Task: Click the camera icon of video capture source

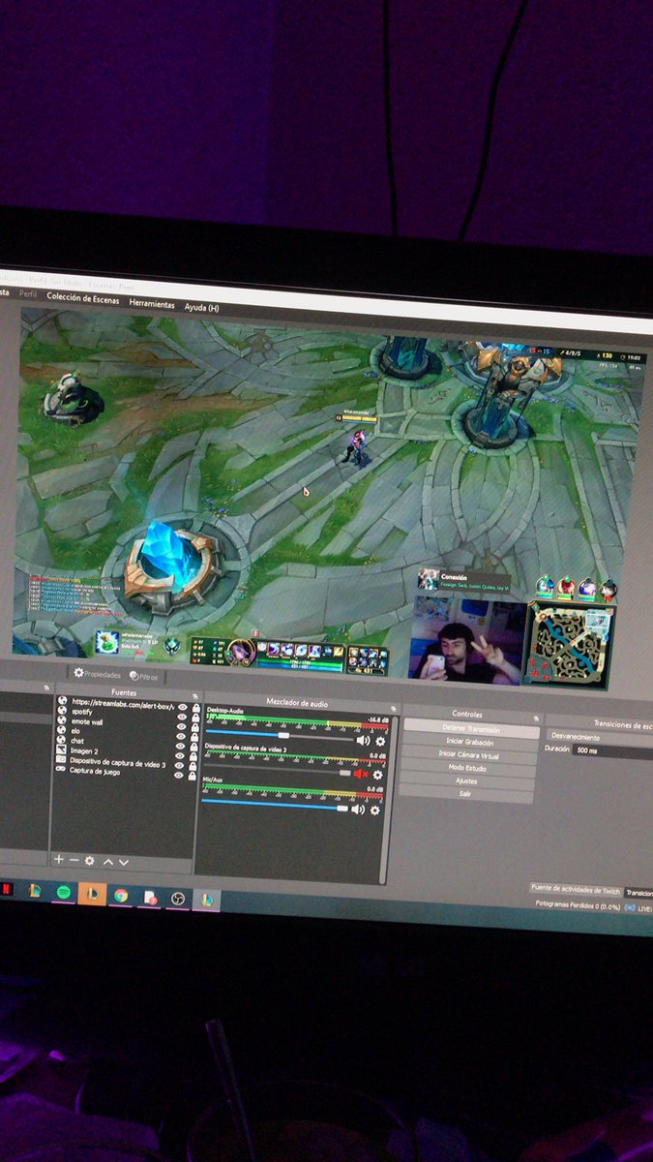Action: [x=61, y=760]
